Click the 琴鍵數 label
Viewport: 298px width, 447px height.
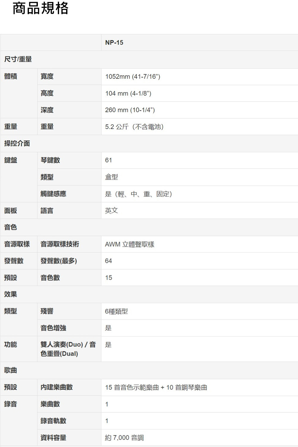(50, 160)
